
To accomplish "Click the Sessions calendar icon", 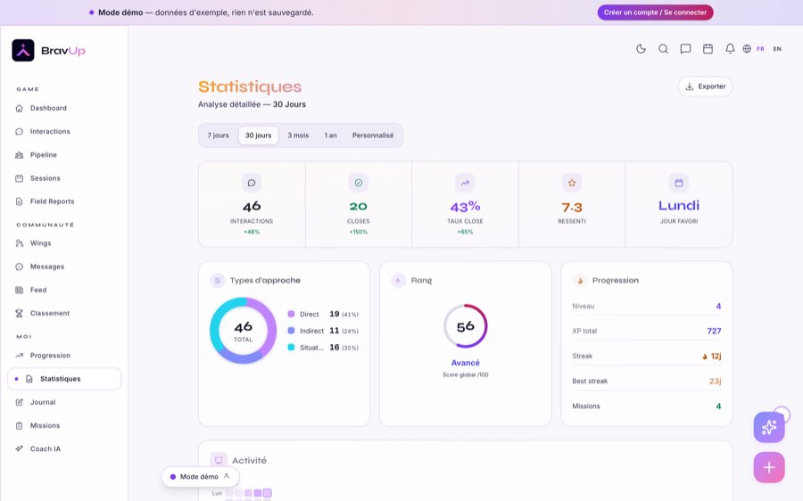I will 20,178.
